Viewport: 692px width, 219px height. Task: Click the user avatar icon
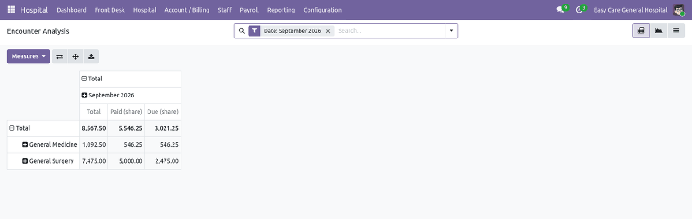679,10
